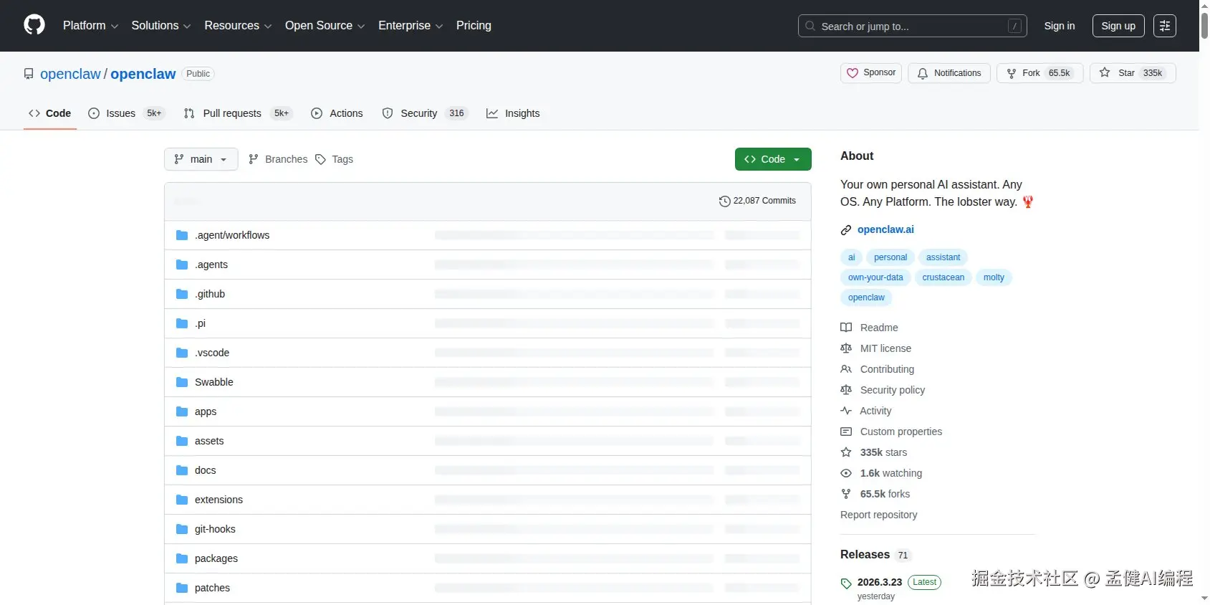Image resolution: width=1210 pixels, height=605 pixels.
Task: Click the crustacean topic tag
Action: [943, 277]
